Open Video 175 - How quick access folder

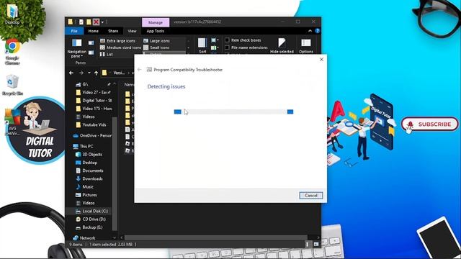(x=94, y=109)
